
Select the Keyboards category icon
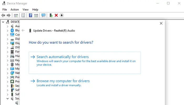(12, 60)
